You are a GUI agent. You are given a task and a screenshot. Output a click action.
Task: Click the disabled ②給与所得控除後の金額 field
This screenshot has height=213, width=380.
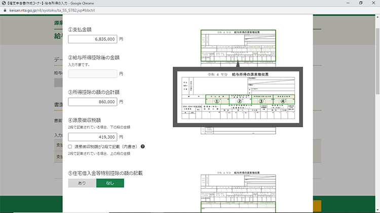pyautogui.click(x=93, y=74)
